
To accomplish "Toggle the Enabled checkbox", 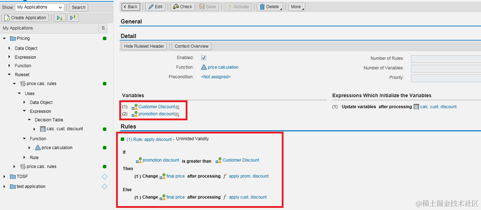I will [x=204, y=58].
